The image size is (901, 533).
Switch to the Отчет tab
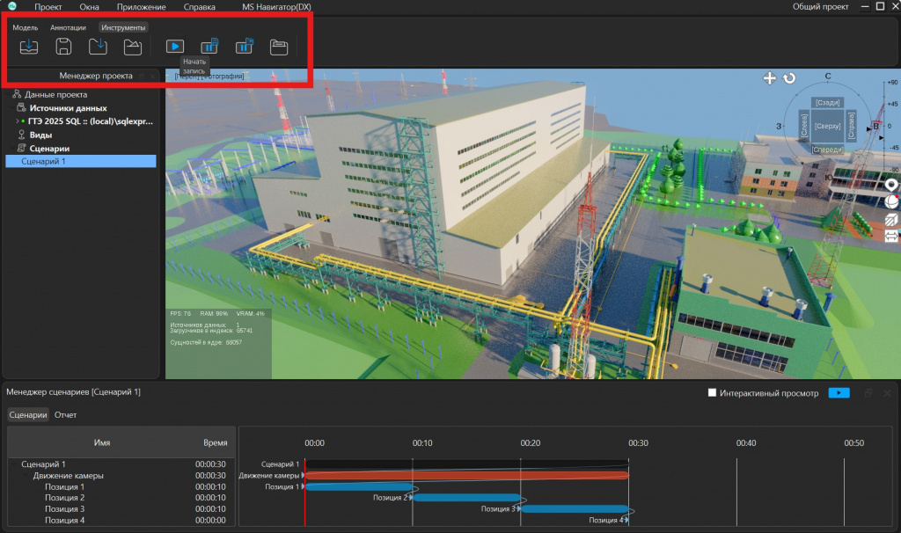[65, 414]
